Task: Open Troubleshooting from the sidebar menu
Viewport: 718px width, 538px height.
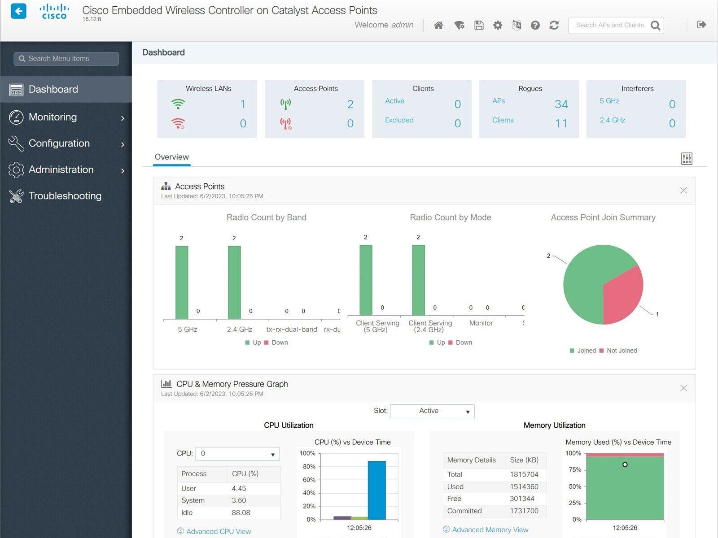Action: click(x=65, y=196)
